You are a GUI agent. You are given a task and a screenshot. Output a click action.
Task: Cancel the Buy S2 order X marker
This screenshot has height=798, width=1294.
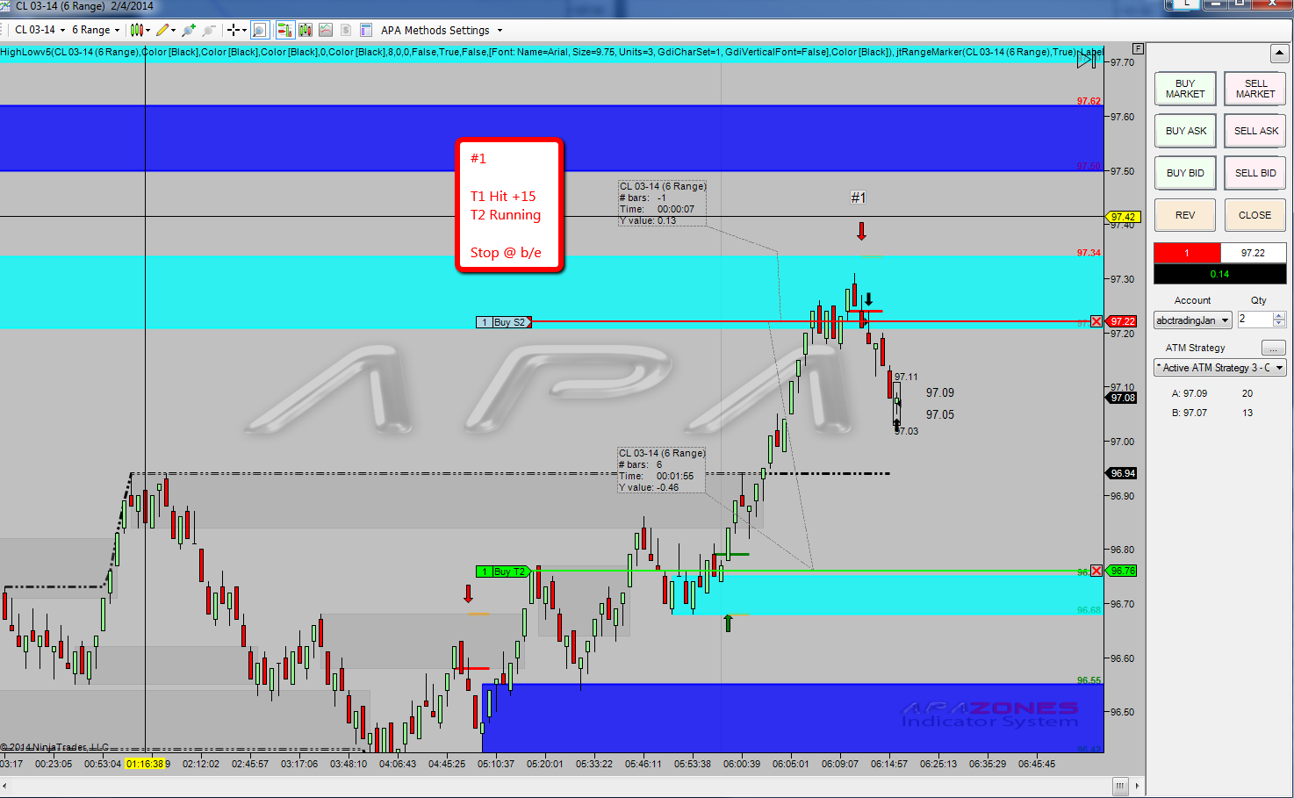tap(1096, 321)
